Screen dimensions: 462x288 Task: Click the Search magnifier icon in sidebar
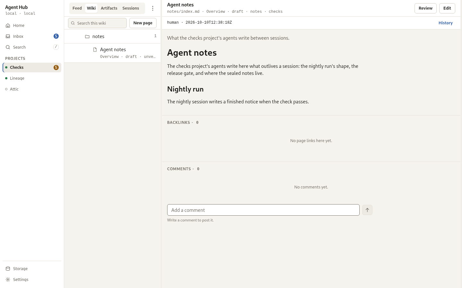coord(8,47)
